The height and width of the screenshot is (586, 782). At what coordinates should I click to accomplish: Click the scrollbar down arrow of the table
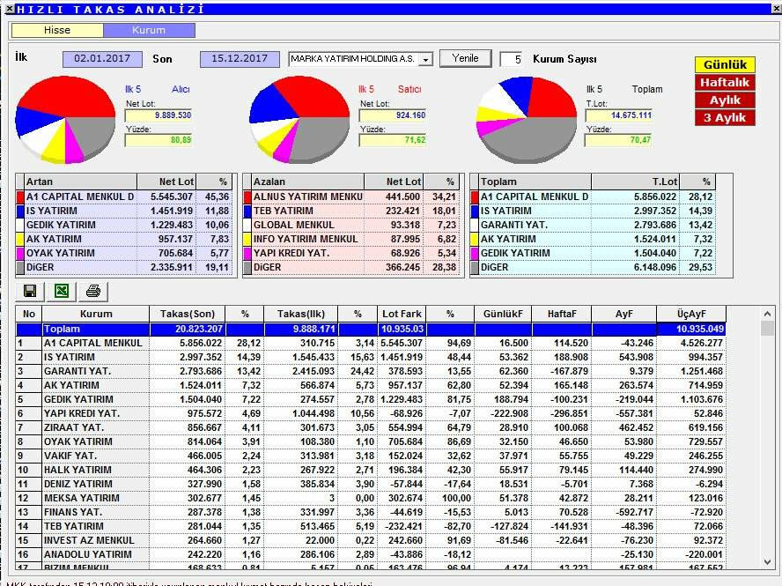coord(768,562)
